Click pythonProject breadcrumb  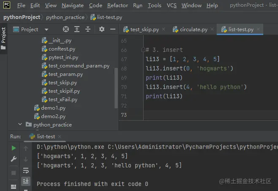(x=22, y=17)
